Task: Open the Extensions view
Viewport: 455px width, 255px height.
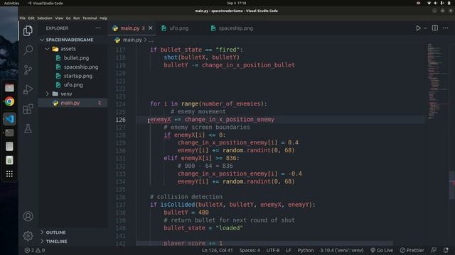Action: point(28,109)
